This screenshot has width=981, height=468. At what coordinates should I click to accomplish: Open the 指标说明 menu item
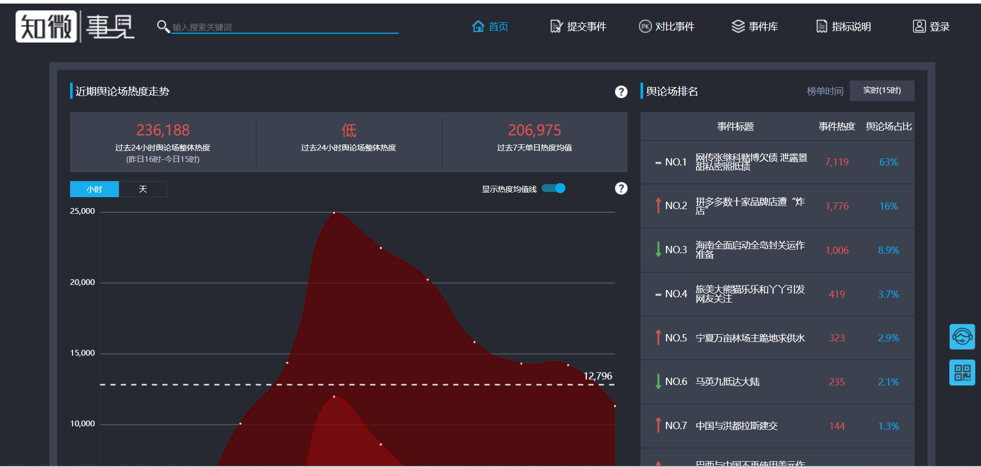[x=851, y=26]
